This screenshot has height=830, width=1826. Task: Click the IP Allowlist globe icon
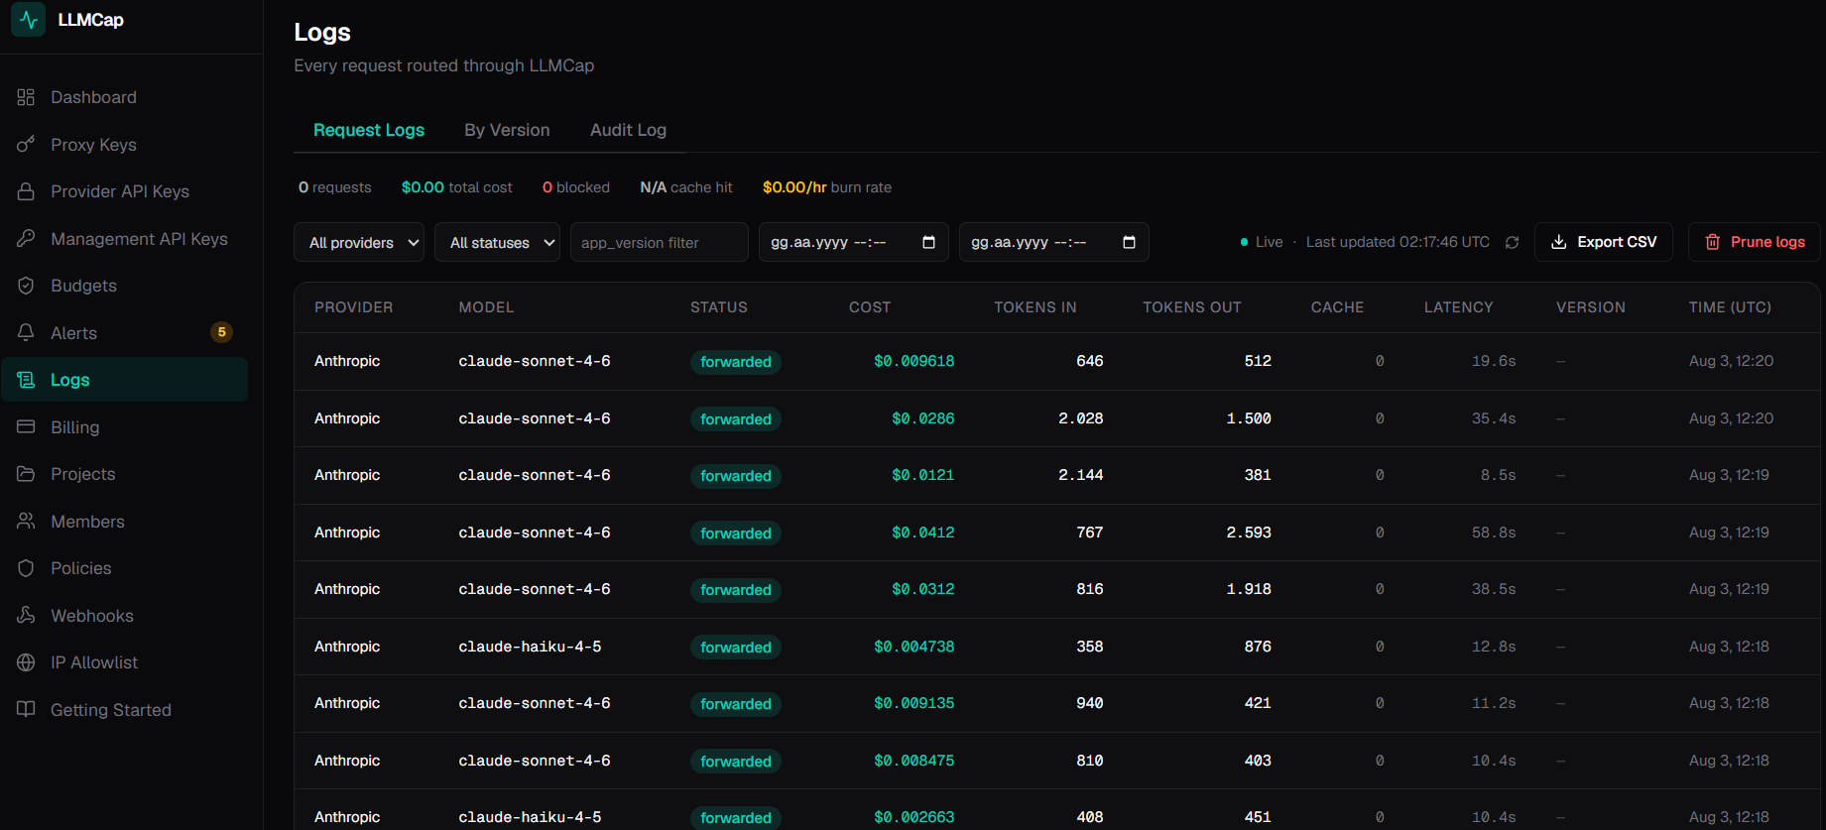(x=26, y=662)
